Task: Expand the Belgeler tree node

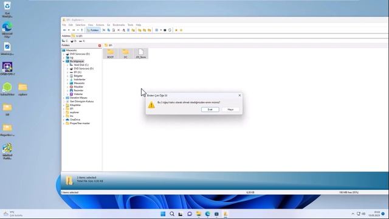Action: [67, 75]
